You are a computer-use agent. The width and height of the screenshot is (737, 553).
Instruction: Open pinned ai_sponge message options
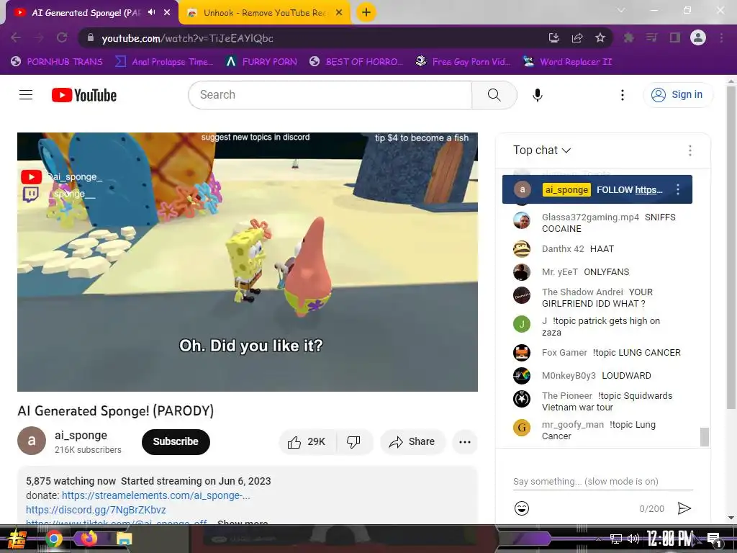[677, 189]
